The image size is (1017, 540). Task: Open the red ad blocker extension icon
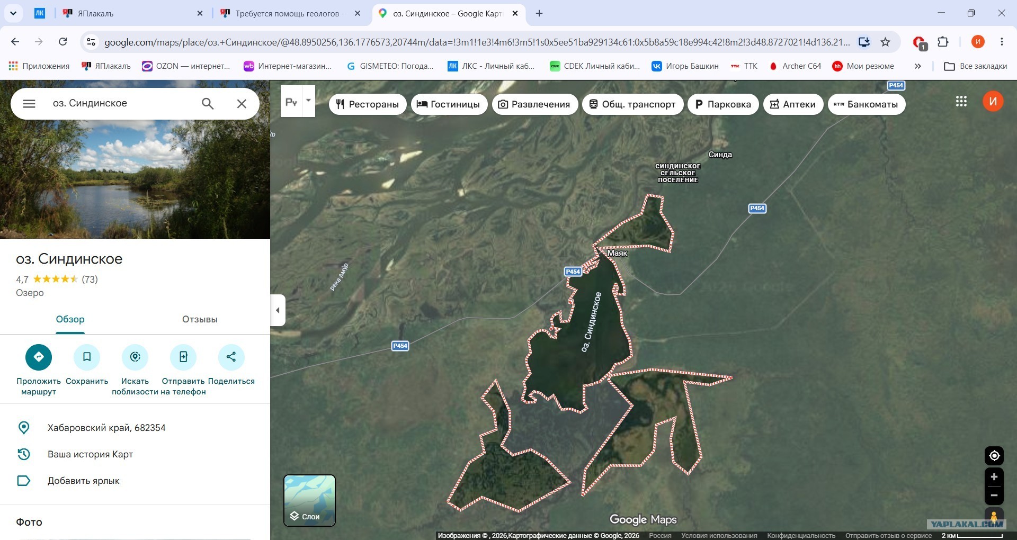coord(920,42)
